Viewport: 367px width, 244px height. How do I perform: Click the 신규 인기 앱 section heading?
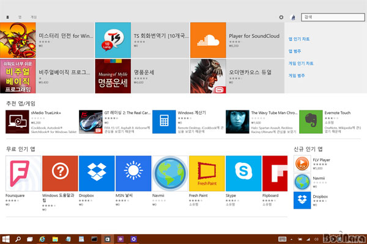click(x=308, y=149)
